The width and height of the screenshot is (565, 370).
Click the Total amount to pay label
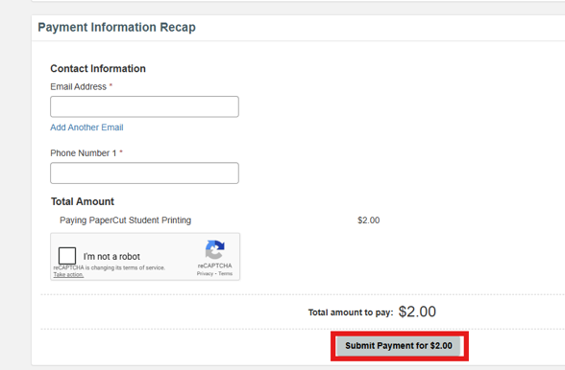coord(351,312)
